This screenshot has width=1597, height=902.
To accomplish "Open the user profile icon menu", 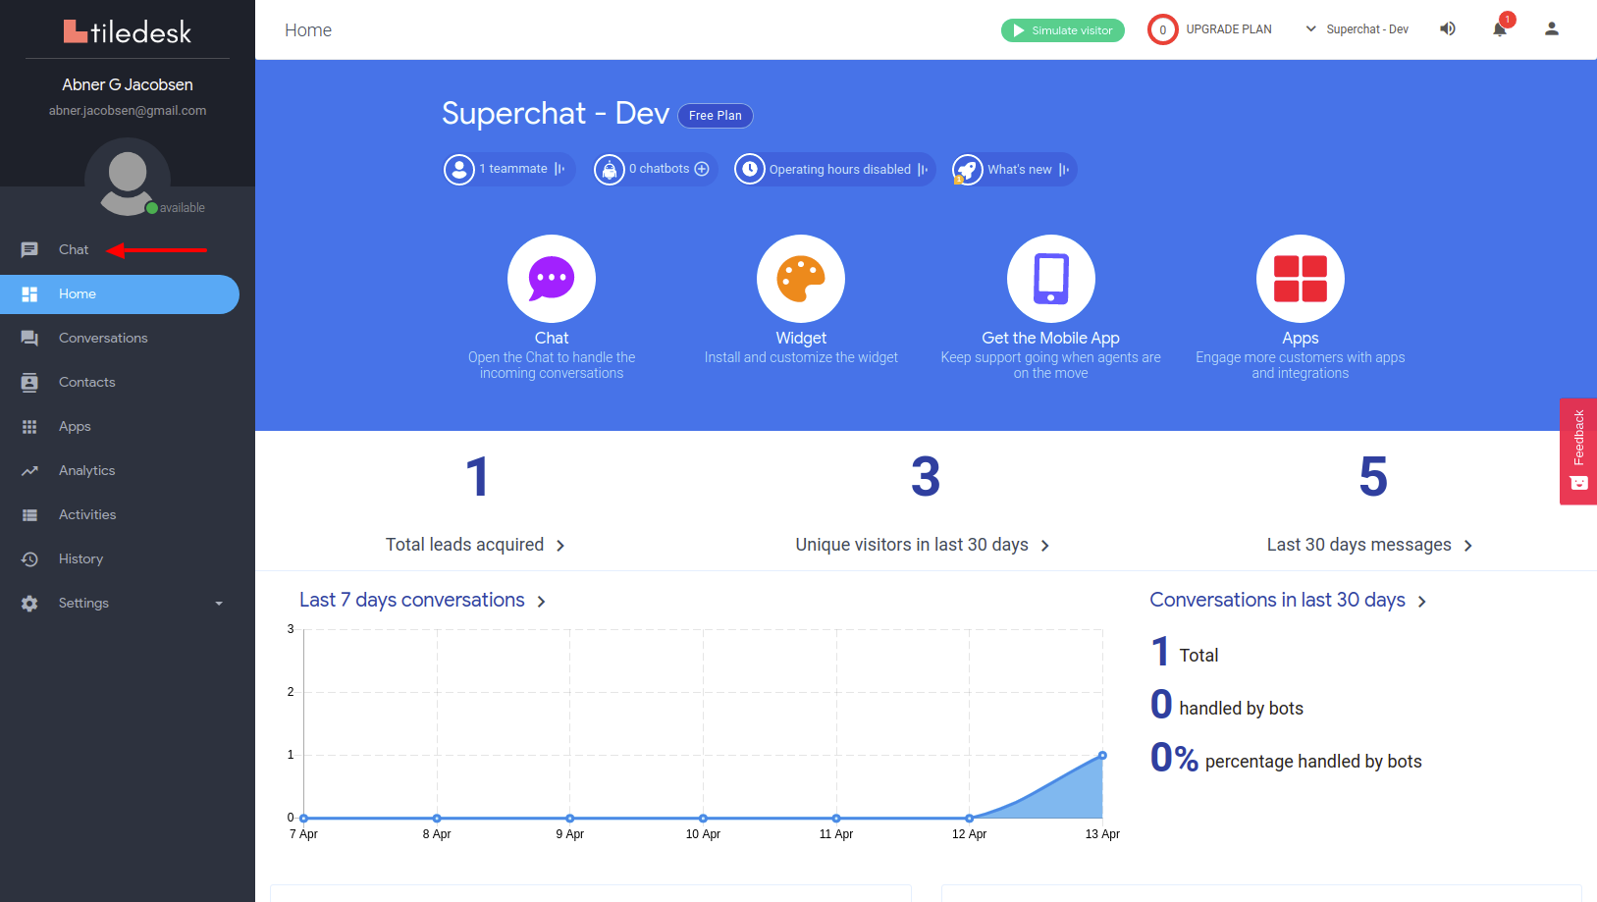I will click(x=1552, y=29).
